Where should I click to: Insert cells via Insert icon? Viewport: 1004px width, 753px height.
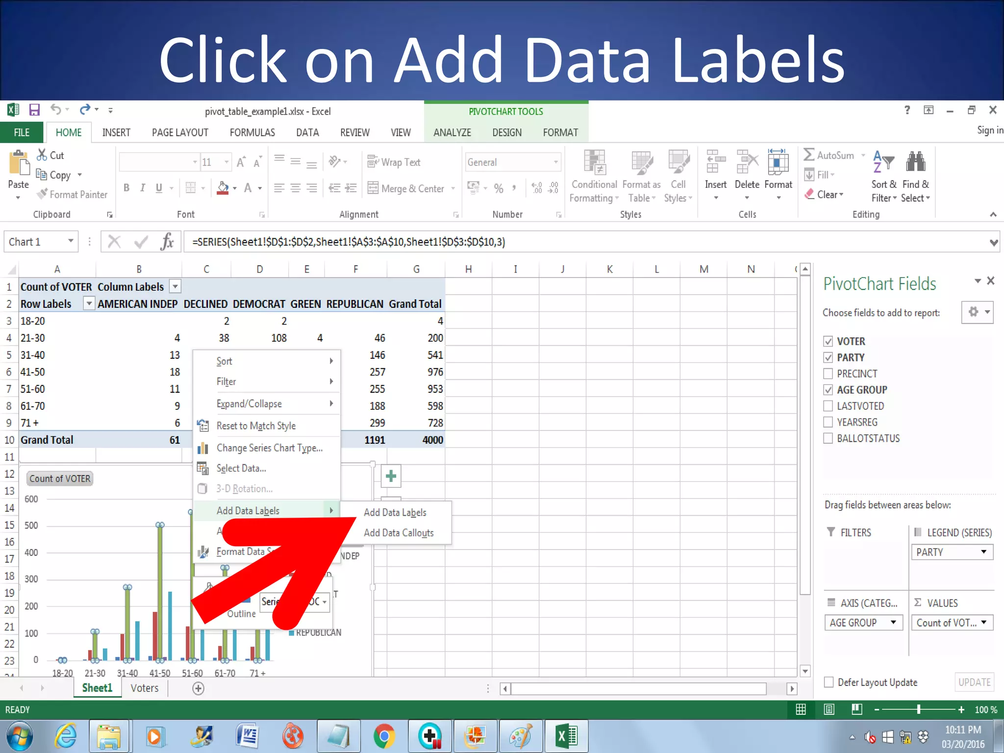click(x=716, y=162)
